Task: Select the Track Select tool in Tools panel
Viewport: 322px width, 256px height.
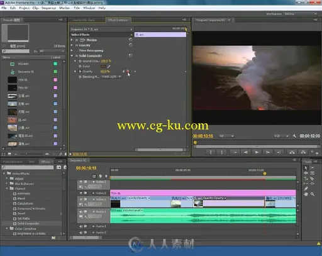Action: point(312,168)
